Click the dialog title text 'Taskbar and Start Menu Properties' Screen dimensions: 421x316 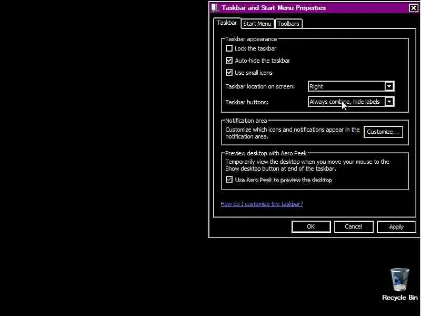274,8
